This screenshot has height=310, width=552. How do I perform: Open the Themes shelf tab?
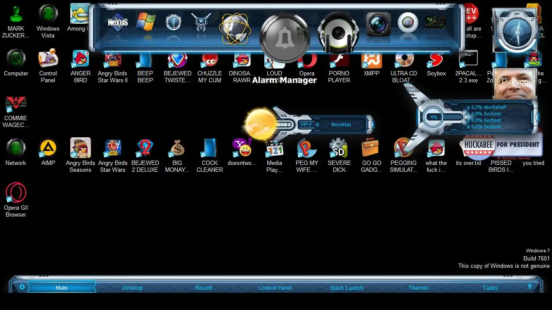419,288
